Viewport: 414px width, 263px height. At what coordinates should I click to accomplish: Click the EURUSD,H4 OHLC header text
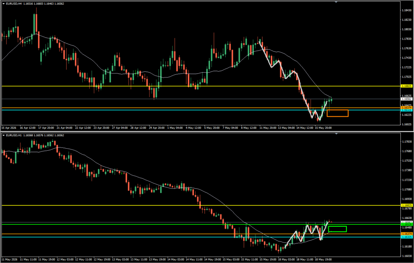[x=36, y=4]
